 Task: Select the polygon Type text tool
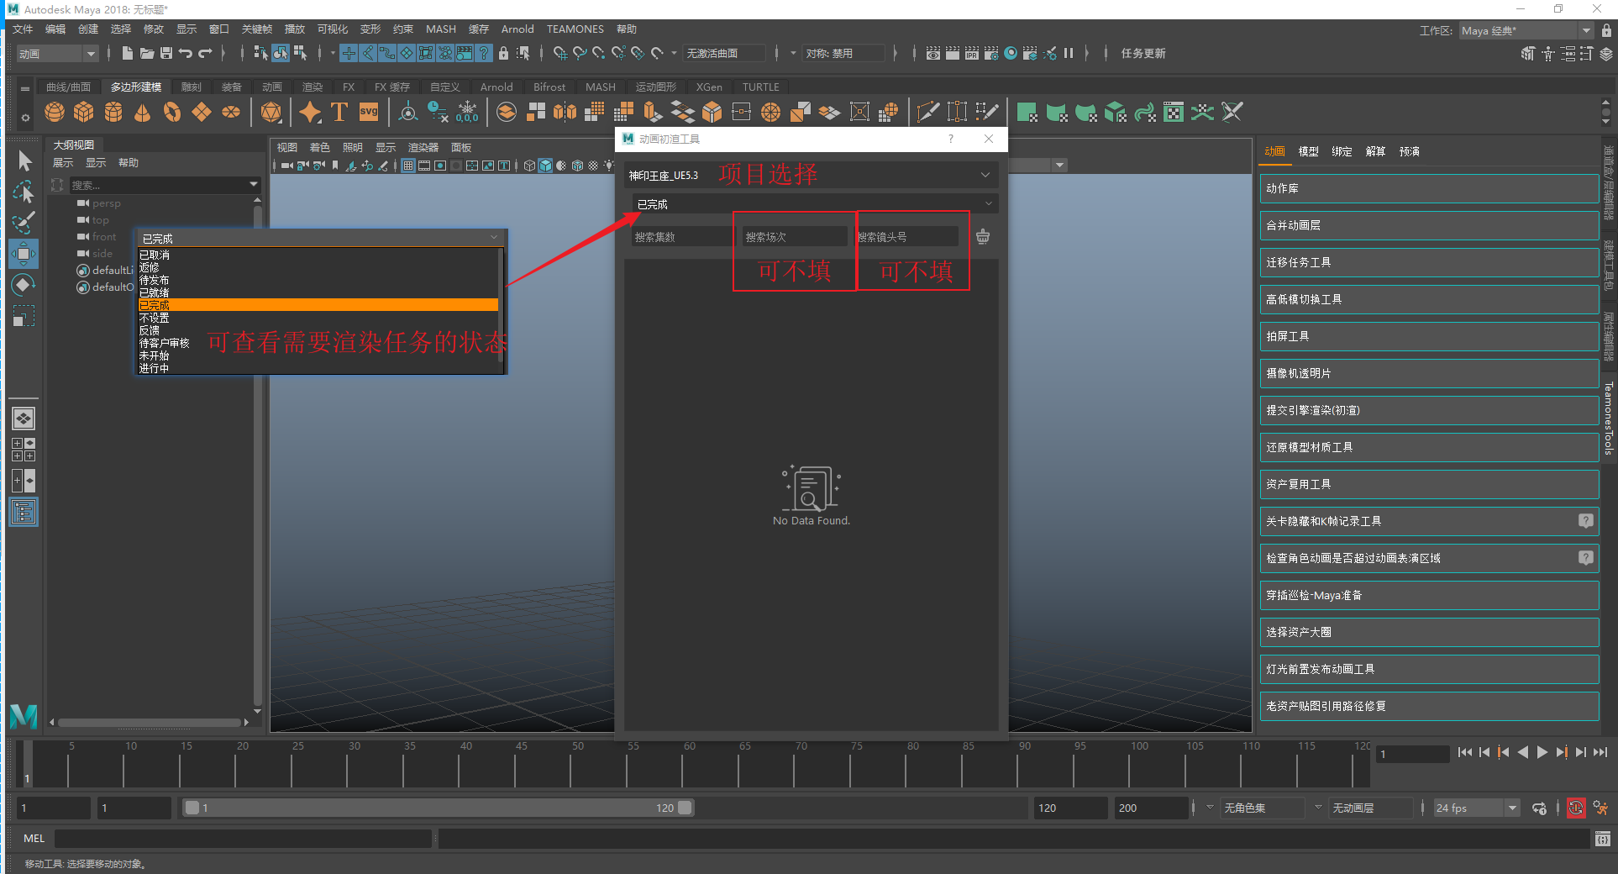(x=339, y=112)
